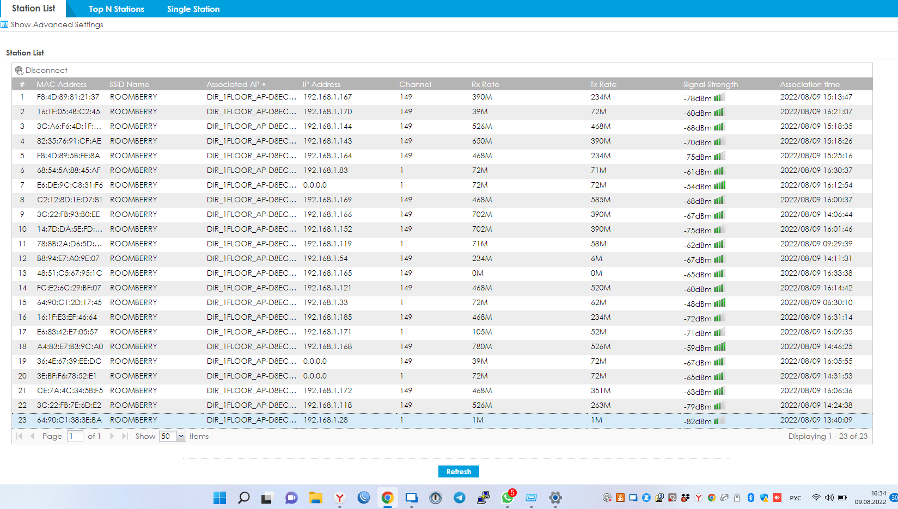The width and height of the screenshot is (898, 509).
Task: Click the Windows Security warning tray icon
Action: point(764,498)
